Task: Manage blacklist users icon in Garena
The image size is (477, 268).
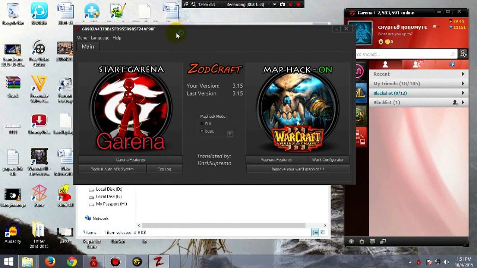Action: [455, 102]
